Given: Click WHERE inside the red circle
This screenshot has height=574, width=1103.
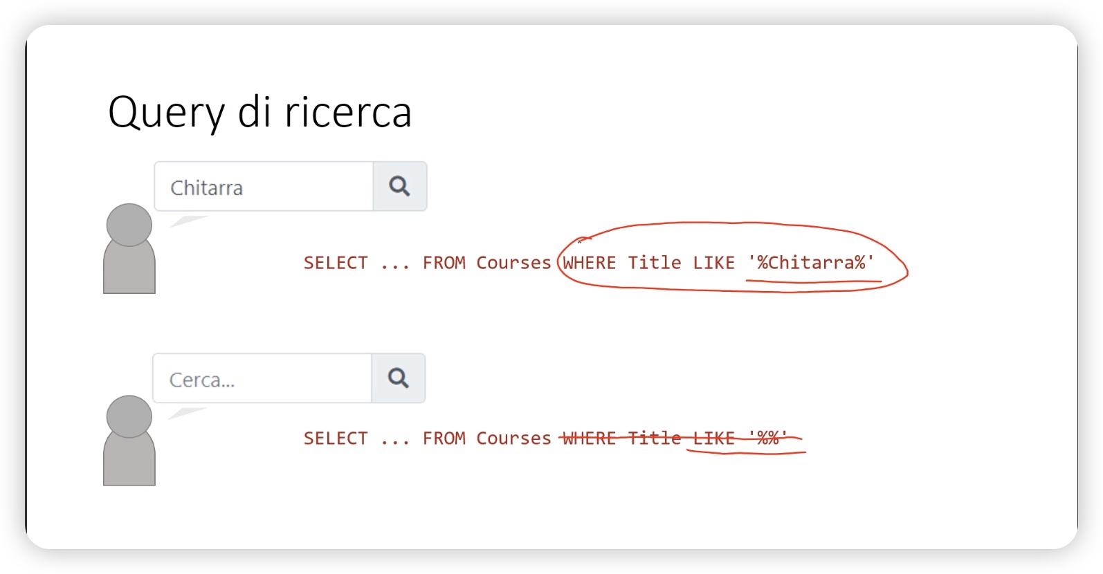Looking at the screenshot, I should click(589, 263).
